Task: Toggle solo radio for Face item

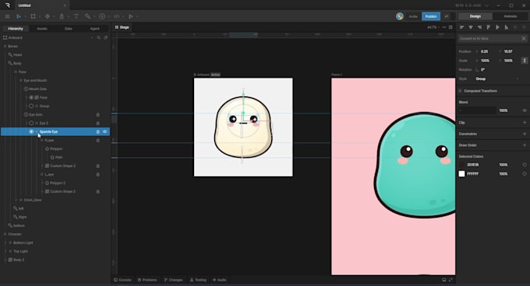Action: 31,97
